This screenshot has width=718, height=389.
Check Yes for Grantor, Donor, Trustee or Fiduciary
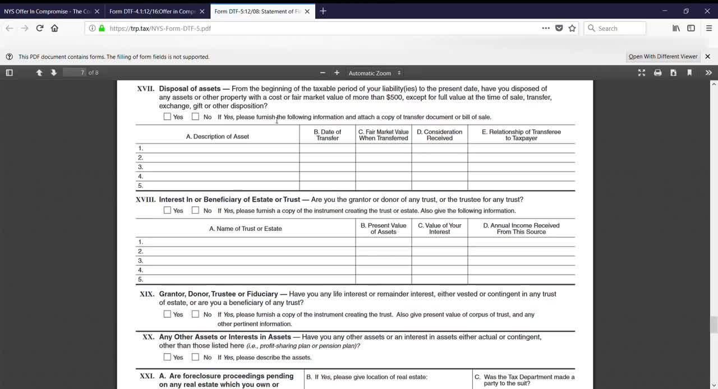(x=167, y=314)
